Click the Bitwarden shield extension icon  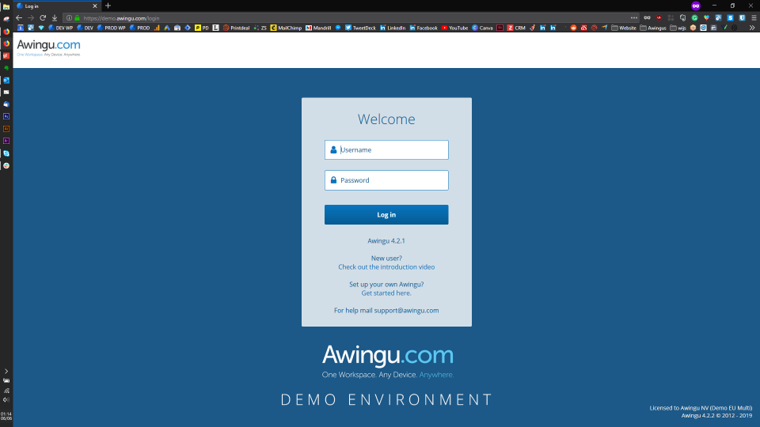[742, 18]
